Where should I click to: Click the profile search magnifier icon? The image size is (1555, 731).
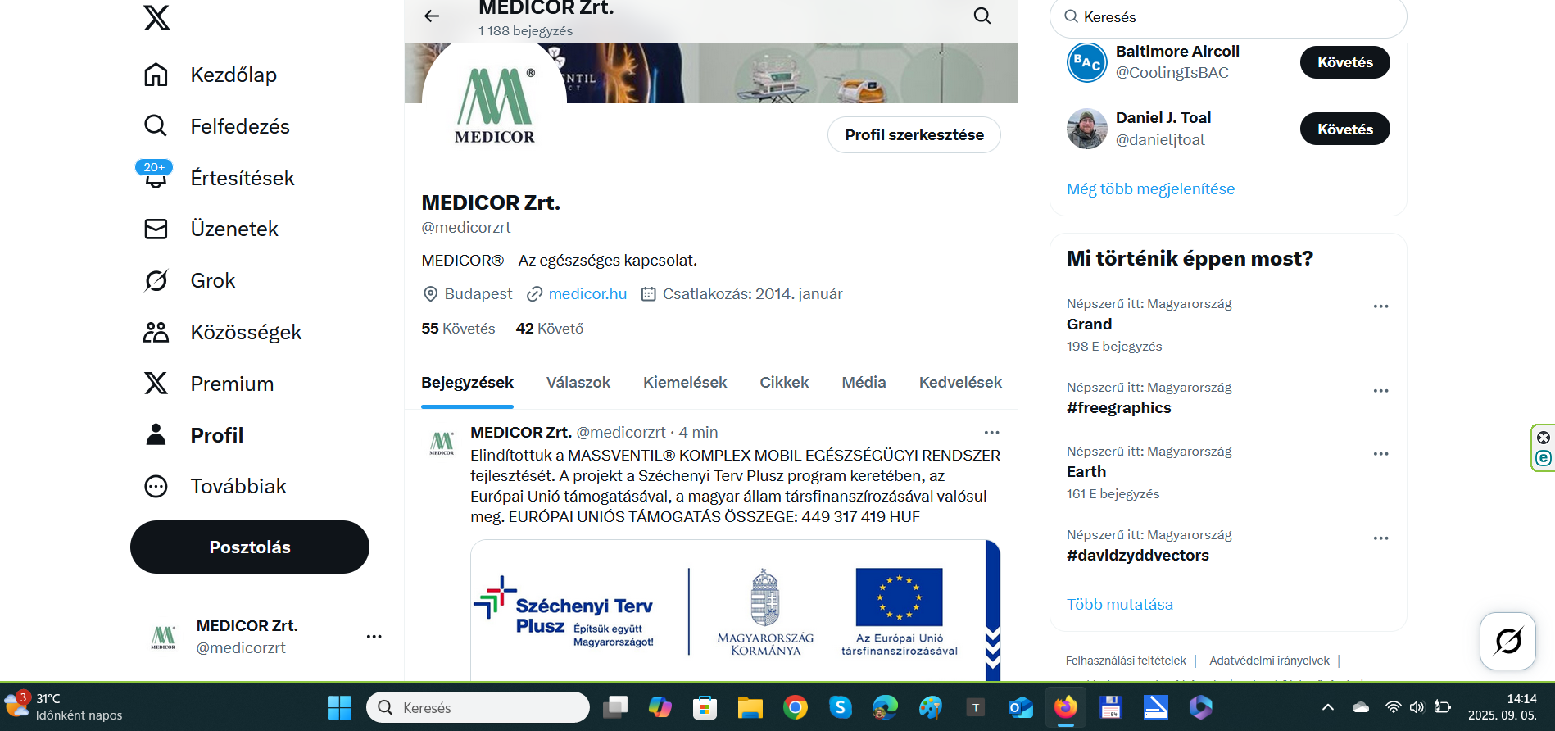[x=982, y=16]
